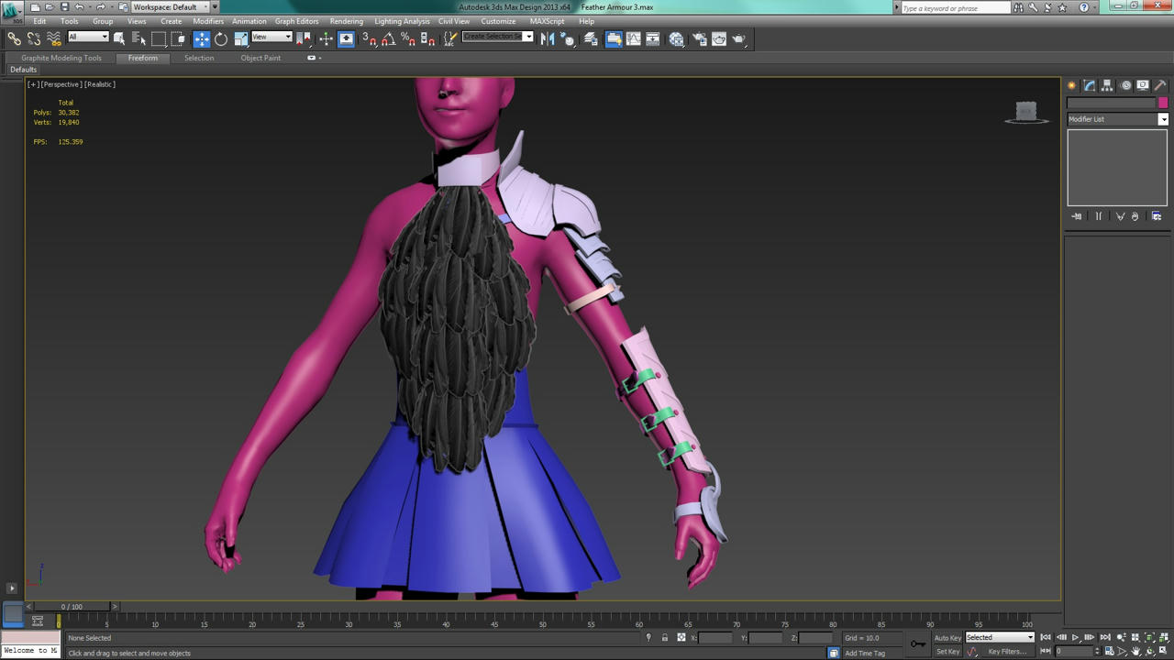Open the Schematic View
This screenshot has height=660, width=1174.
653,38
